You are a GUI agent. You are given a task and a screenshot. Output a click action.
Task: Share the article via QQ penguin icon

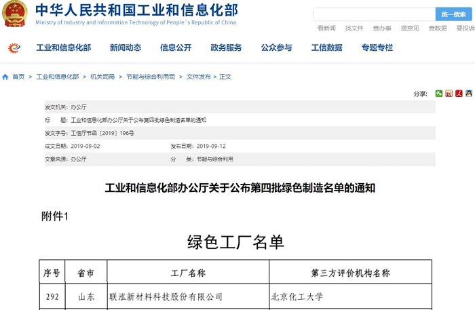(x=468, y=94)
